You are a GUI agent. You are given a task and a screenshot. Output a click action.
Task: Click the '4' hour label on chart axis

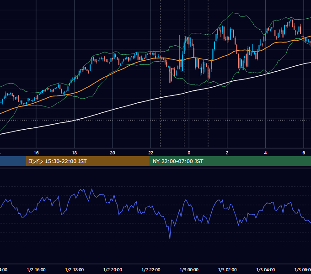265,153
